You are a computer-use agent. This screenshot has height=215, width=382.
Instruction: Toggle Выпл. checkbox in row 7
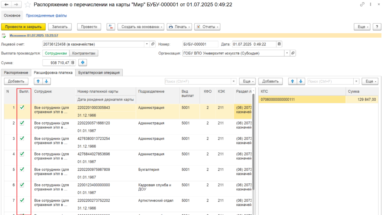(22, 200)
